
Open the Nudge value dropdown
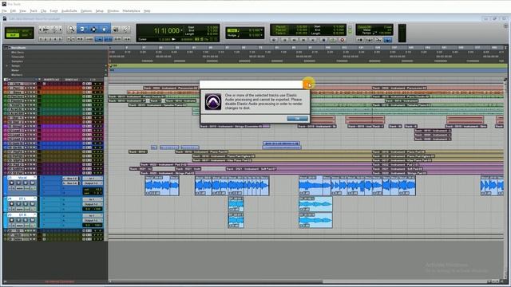pyautogui.click(x=262, y=35)
